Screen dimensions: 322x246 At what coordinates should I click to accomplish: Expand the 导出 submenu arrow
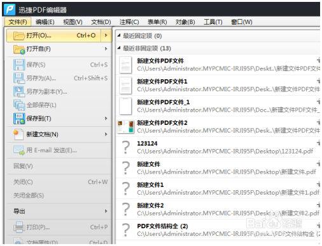[106, 211]
